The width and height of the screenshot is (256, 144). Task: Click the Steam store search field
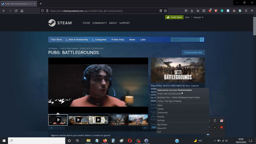pos(185,39)
